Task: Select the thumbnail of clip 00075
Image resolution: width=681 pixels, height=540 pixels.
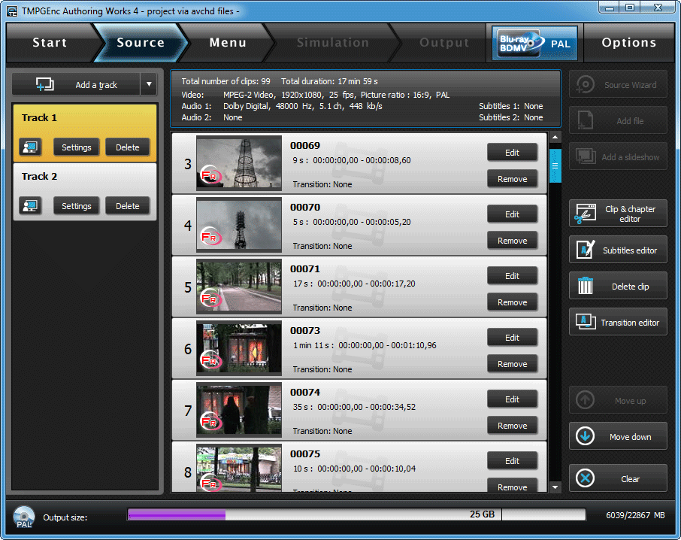Action: click(x=239, y=469)
